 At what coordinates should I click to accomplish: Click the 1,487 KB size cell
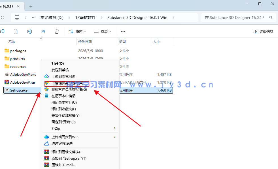pos(164,75)
